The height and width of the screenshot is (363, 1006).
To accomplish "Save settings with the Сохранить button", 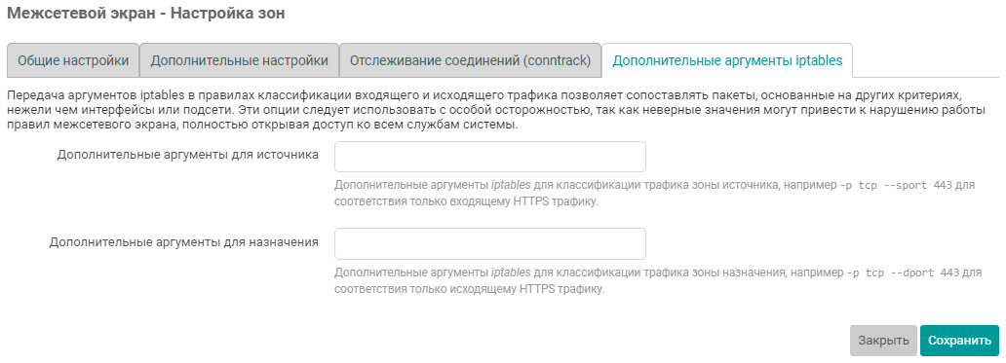I will 959,341.
